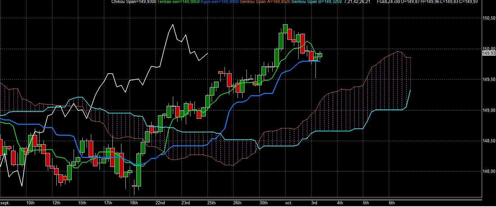
Task: Click the 10th date axis label
Action: [x=30, y=203]
